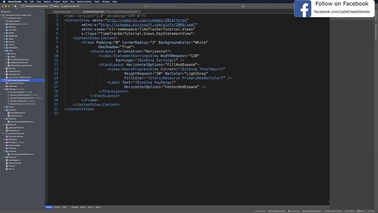
Task: Open the Tools menu
Action: (x=97, y=1)
